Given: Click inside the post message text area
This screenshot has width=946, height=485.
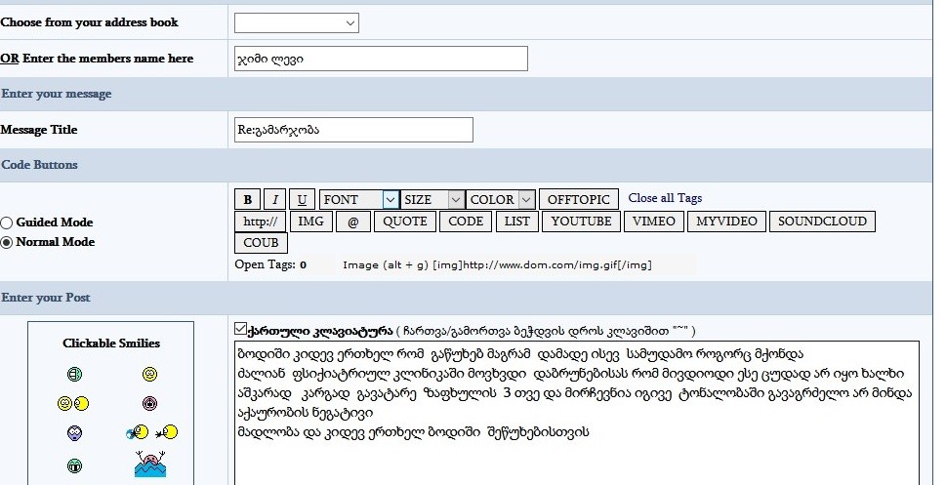Looking at the screenshot, I should pos(577,413).
